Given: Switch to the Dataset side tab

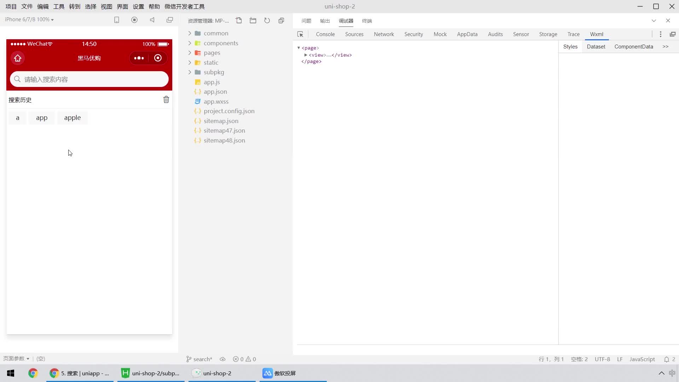Looking at the screenshot, I should pyautogui.click(x=596, y=47).
